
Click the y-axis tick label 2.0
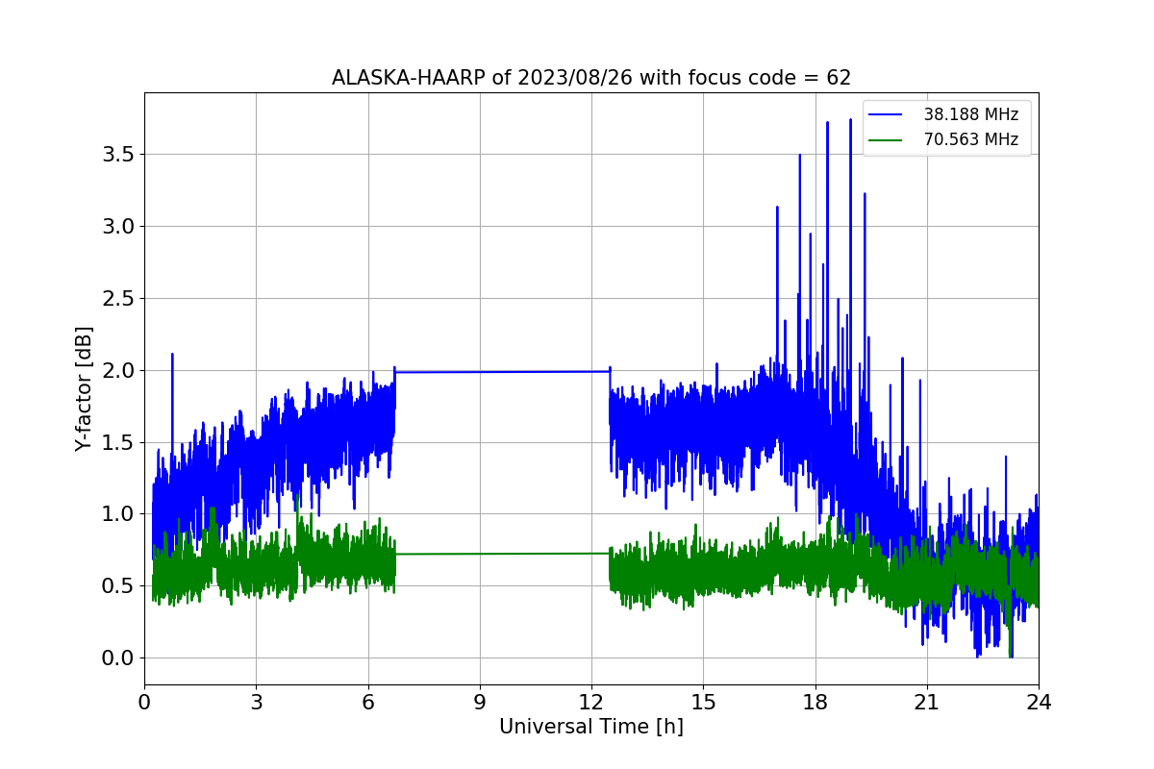click(118, 370)
